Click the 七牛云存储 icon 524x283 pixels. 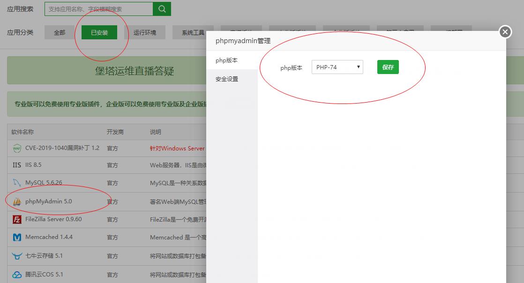point(17,256)
